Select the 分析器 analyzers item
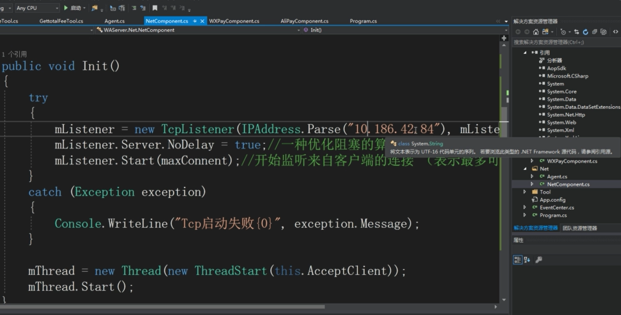The height and width of the screenshot is (315, 621). [x=554, y=60]
